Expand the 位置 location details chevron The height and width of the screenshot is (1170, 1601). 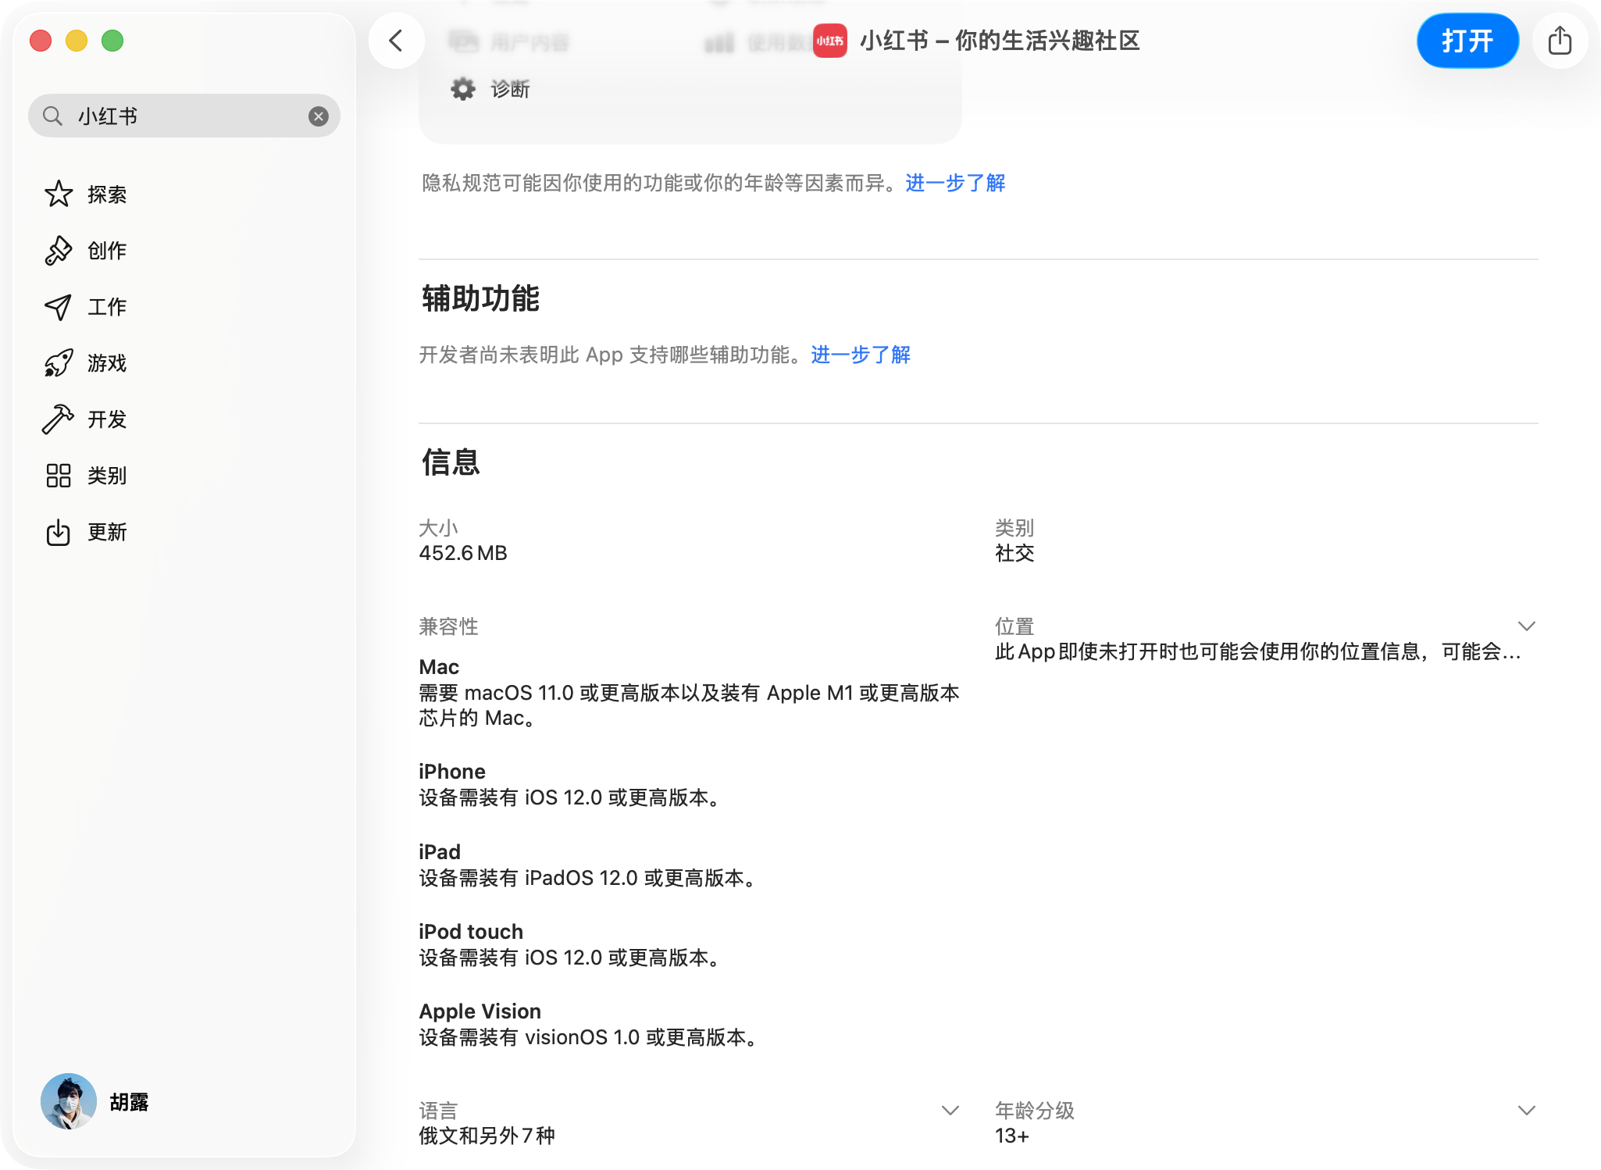1526,626
